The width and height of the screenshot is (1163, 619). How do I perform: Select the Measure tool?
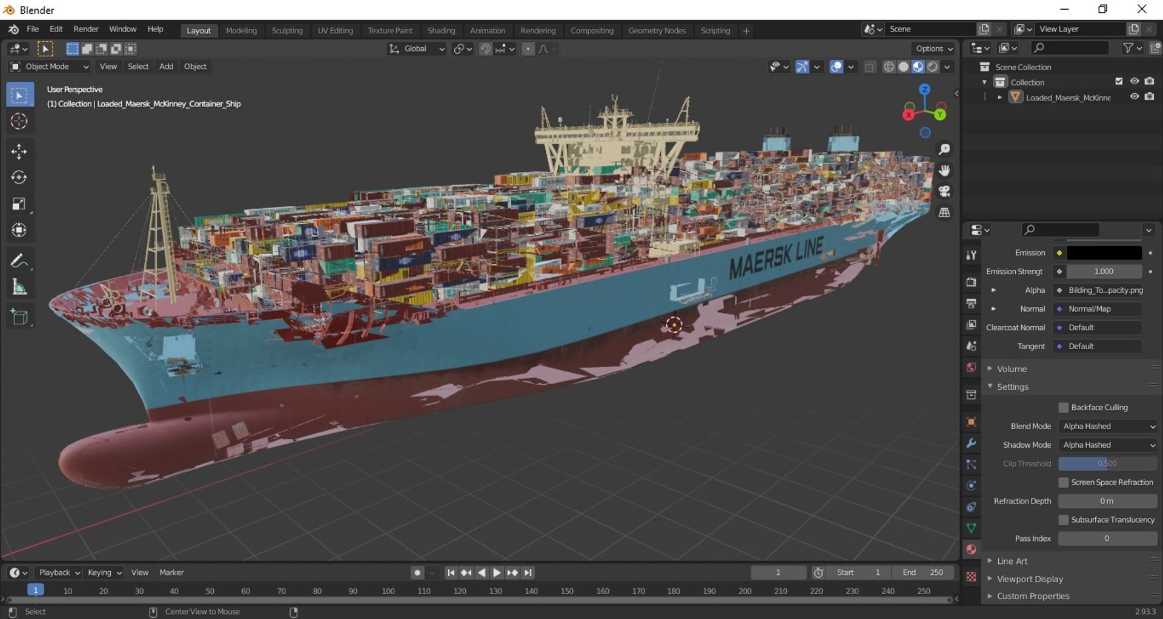tap(19, 287)
